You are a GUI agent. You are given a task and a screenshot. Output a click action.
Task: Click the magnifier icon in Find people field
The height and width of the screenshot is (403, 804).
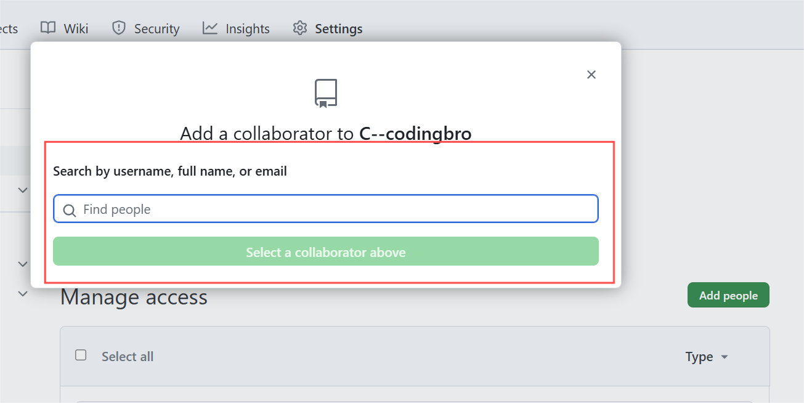(70, 210)
